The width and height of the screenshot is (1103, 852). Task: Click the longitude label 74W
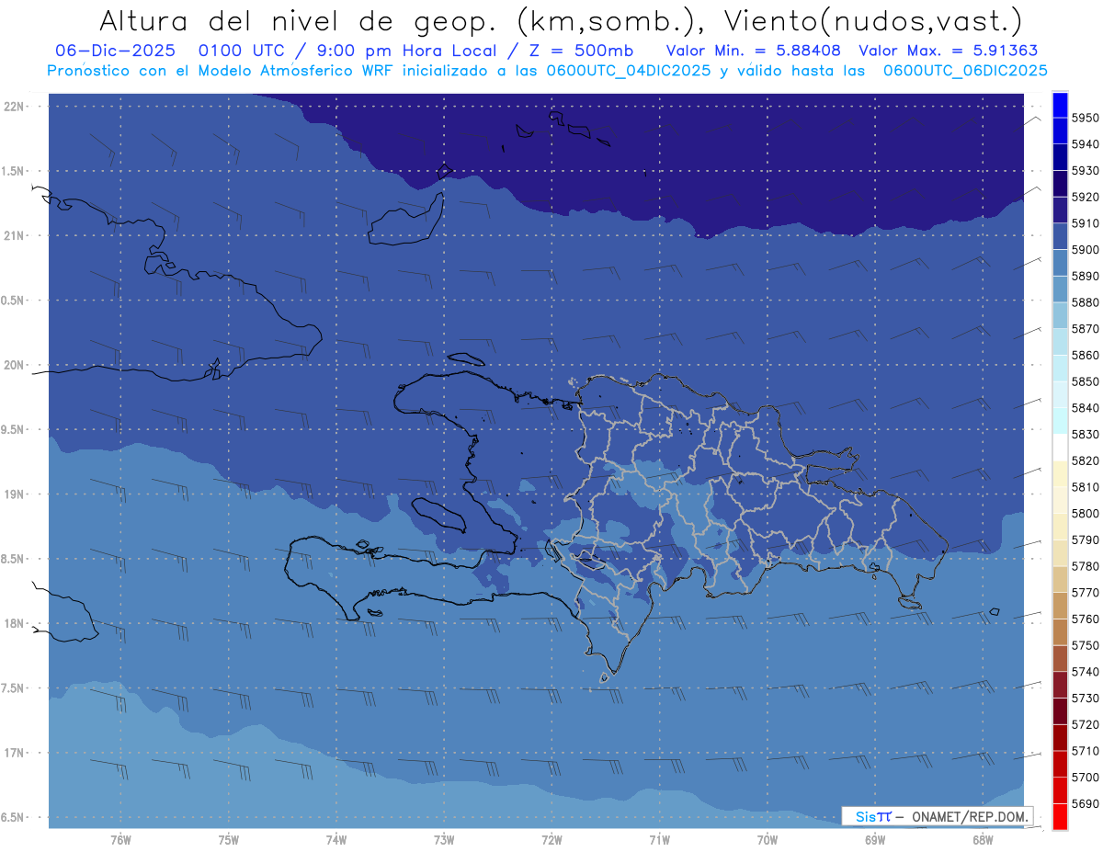336,840
